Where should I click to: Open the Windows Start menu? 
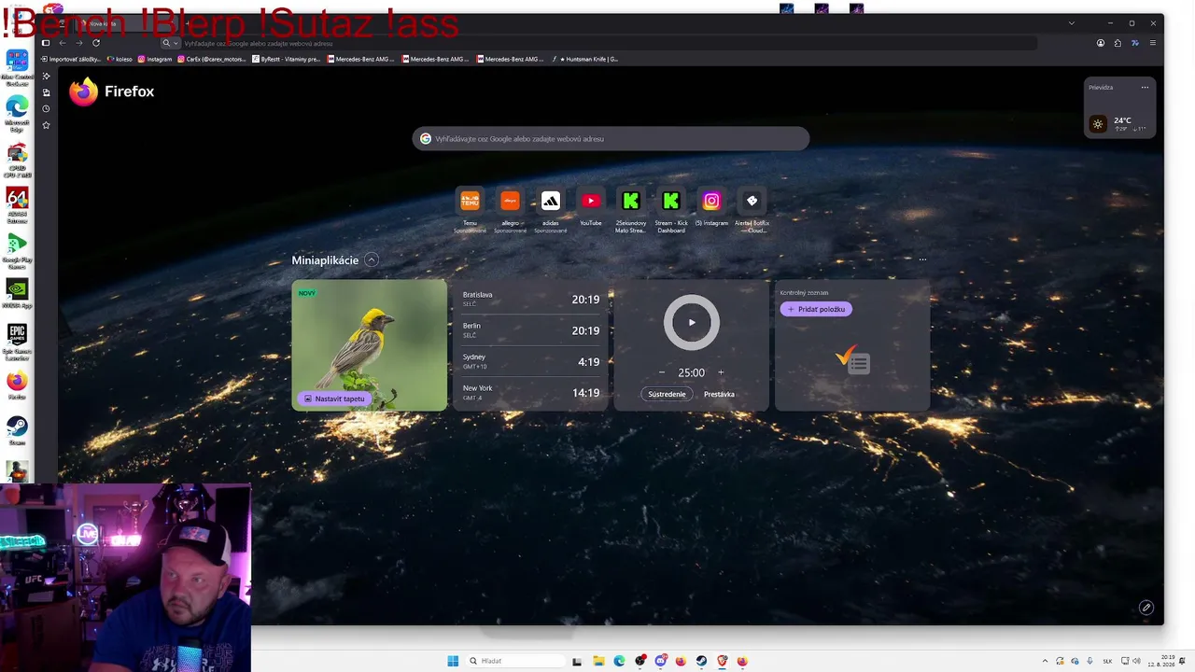click(453, 661)
